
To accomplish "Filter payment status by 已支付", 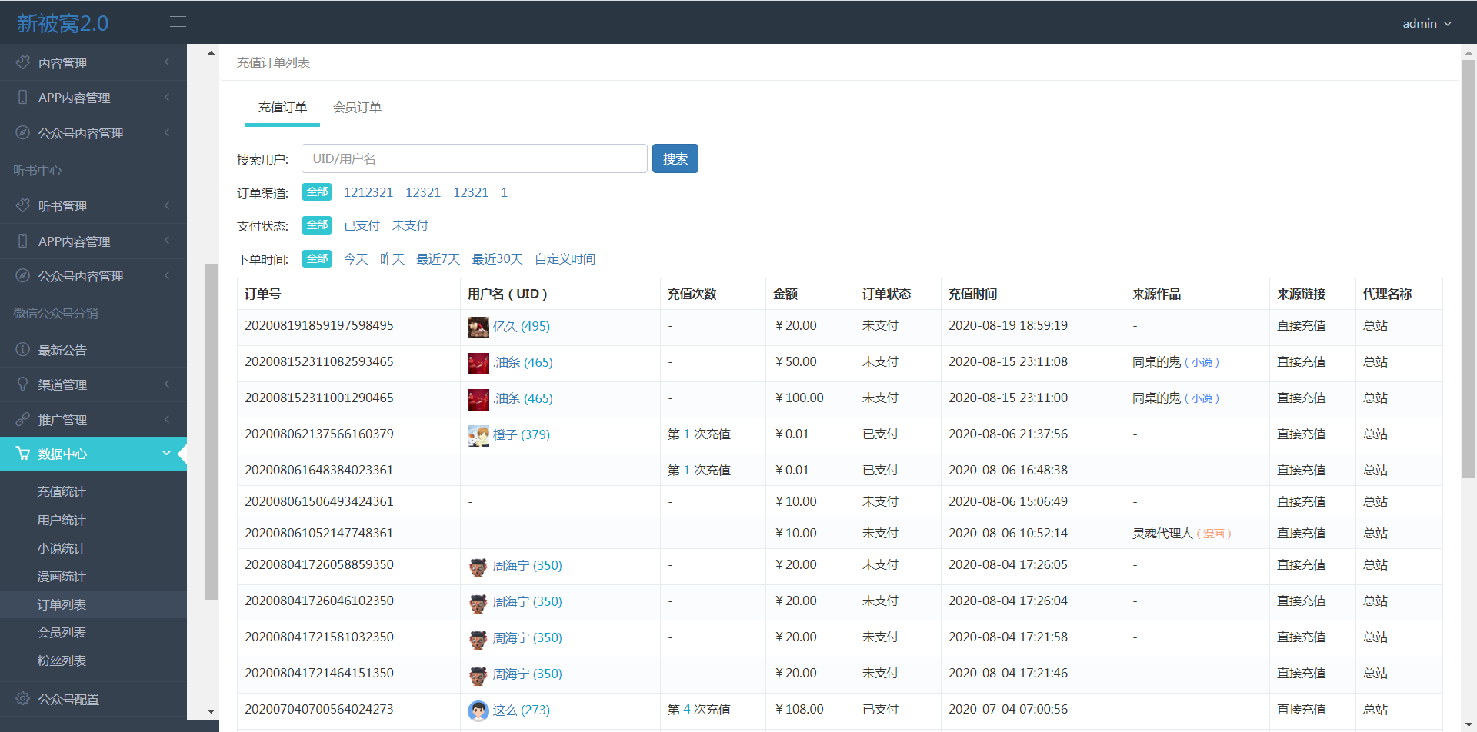I will pyautogui.click(x=362, y=225).
